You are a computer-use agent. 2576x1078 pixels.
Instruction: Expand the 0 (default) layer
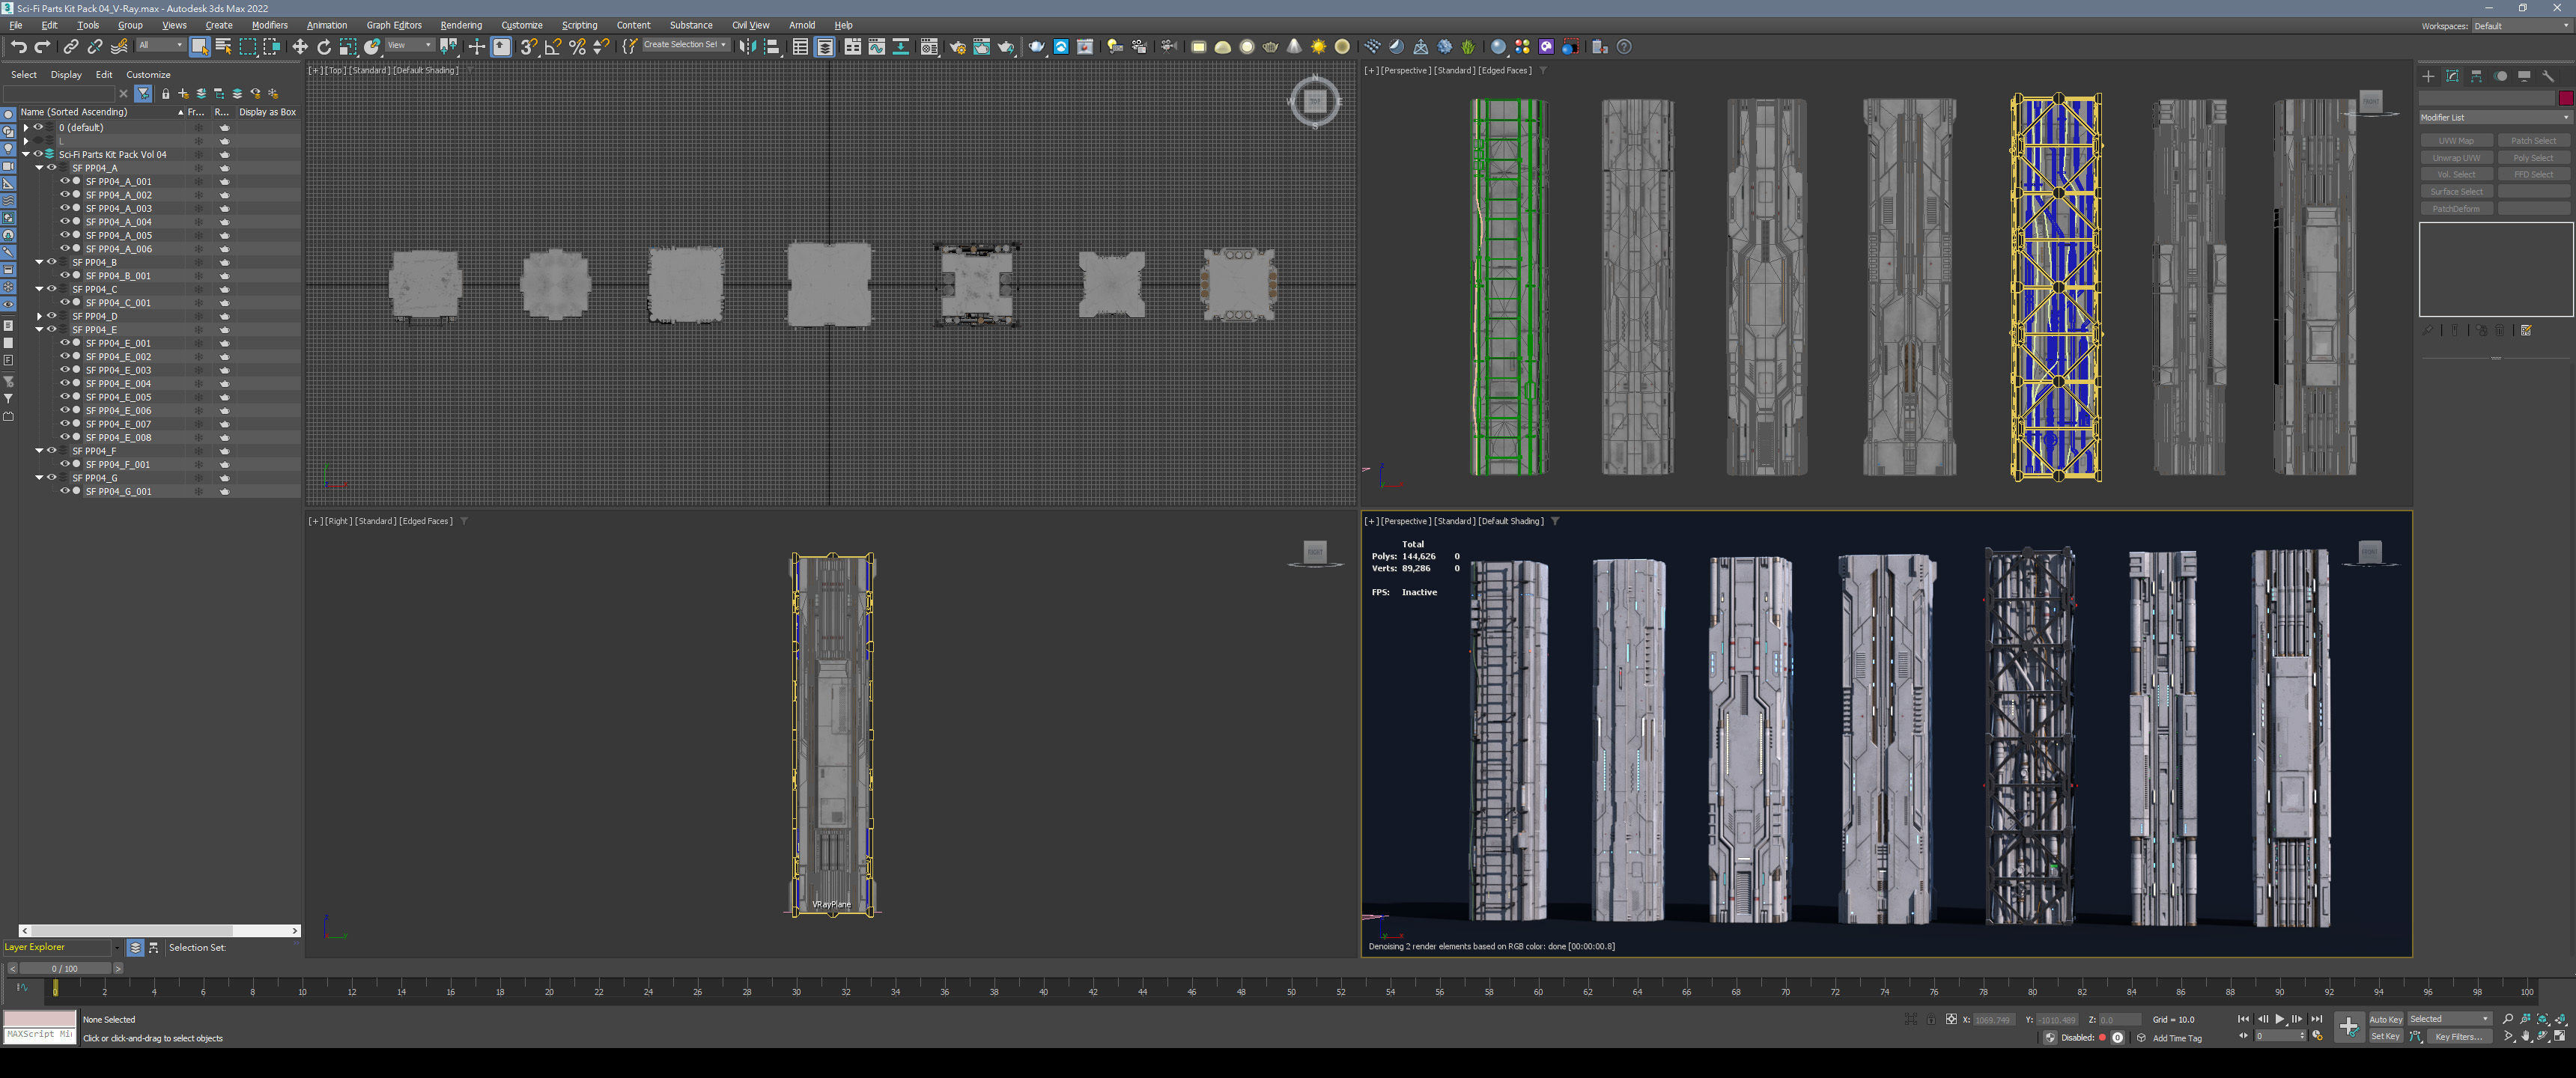[x=26, y=127]
